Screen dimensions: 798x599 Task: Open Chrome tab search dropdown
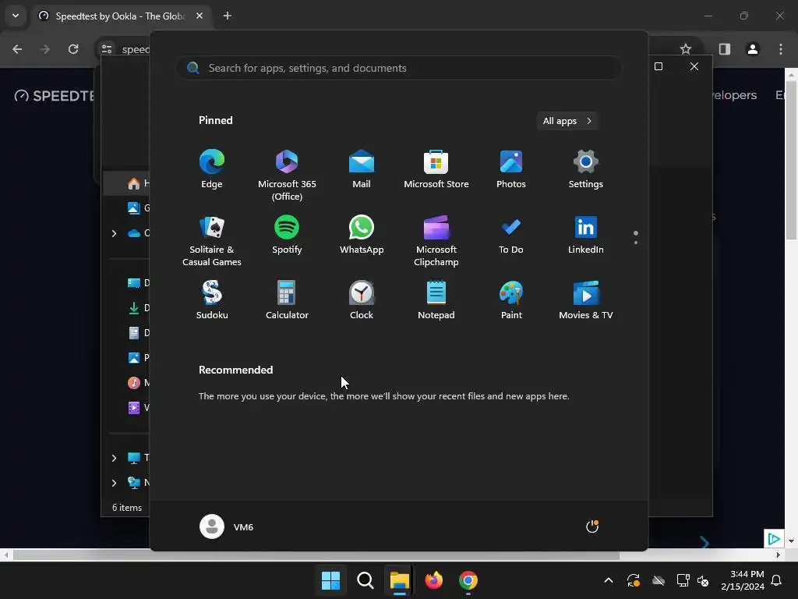click(16, 16)
